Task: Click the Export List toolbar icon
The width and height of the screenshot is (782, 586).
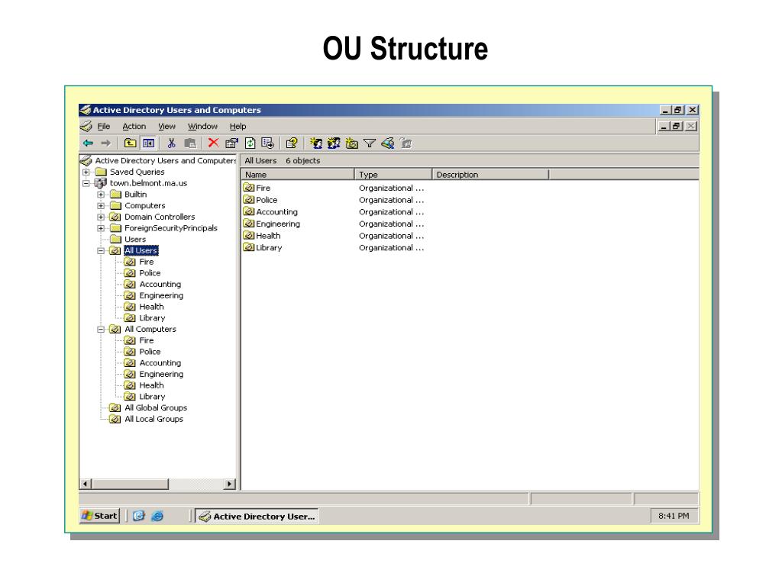Action: coord(268,143)
